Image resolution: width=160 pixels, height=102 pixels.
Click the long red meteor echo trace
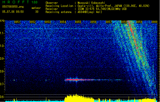pyautogui.click(x=93, y=80)
